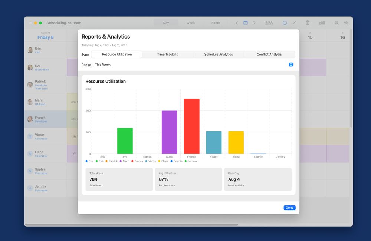Click the Done button
The height and width of the screenshot is (241, 371).
pyautogui.click(x=290, y=208)
